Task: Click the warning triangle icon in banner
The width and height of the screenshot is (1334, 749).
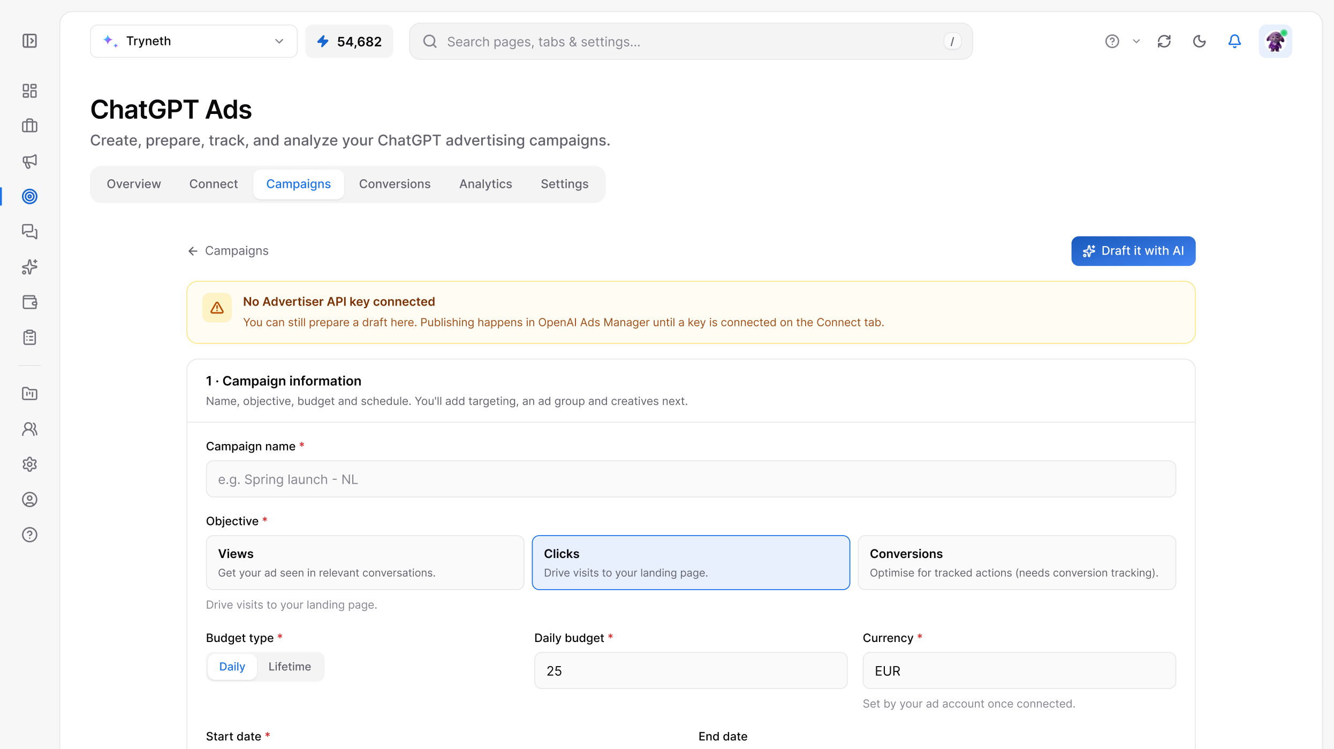Action: (x=217, y=308)
